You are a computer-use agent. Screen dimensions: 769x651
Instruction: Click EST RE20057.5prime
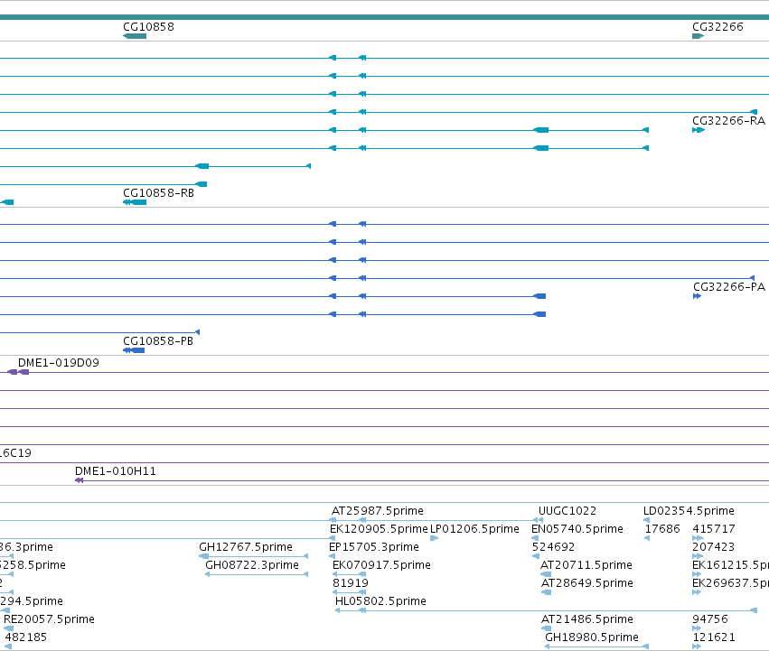(49, 619)
